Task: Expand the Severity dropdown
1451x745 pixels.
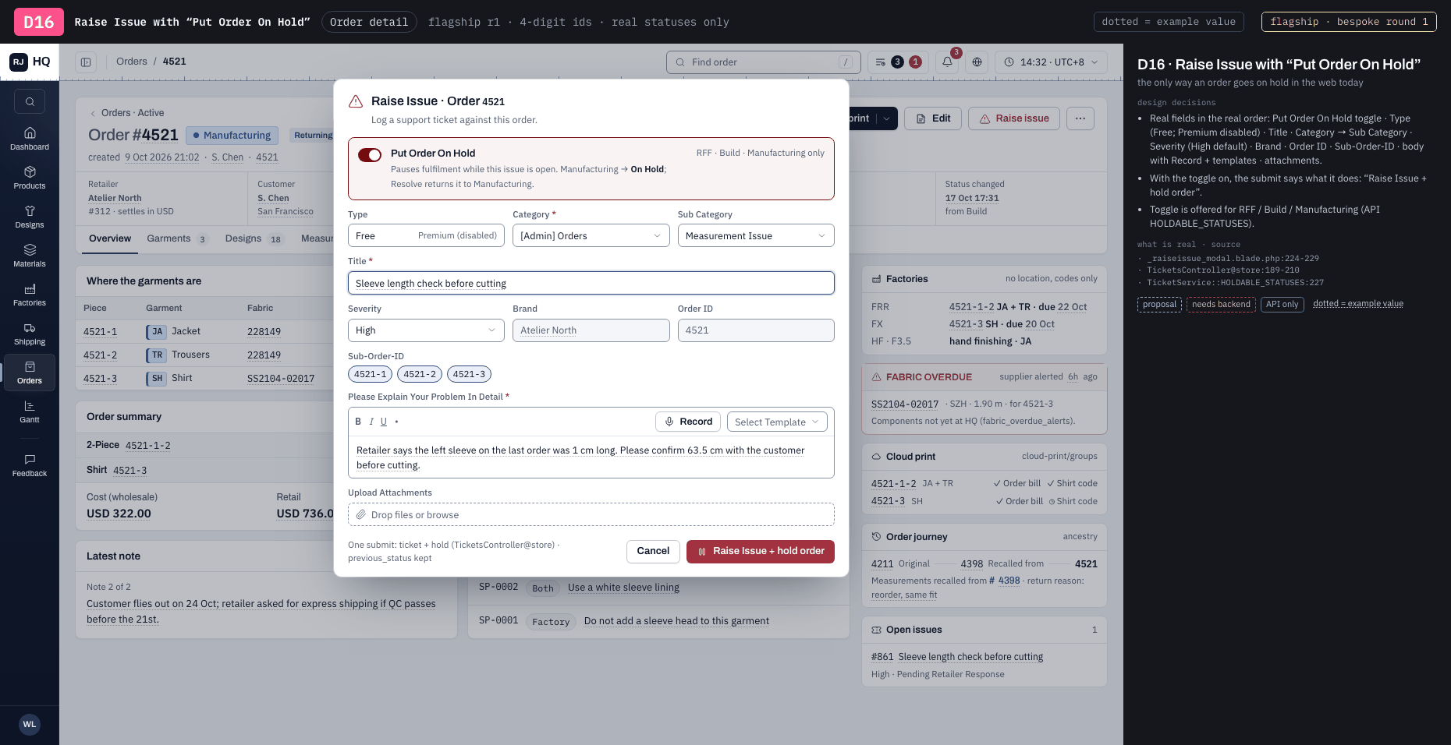Action: [x=426, y=330]
